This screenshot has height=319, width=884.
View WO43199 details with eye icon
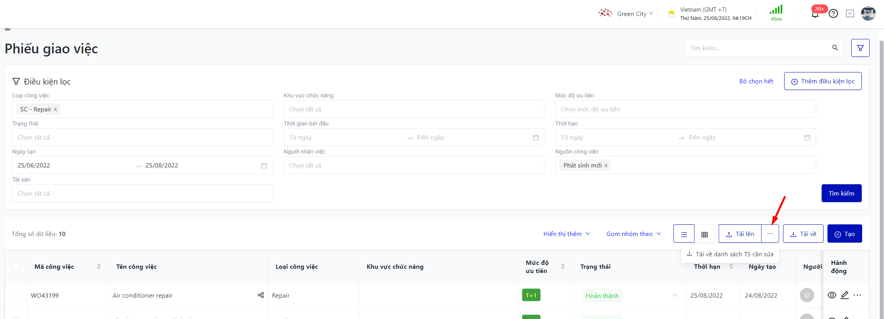point(832,295)
